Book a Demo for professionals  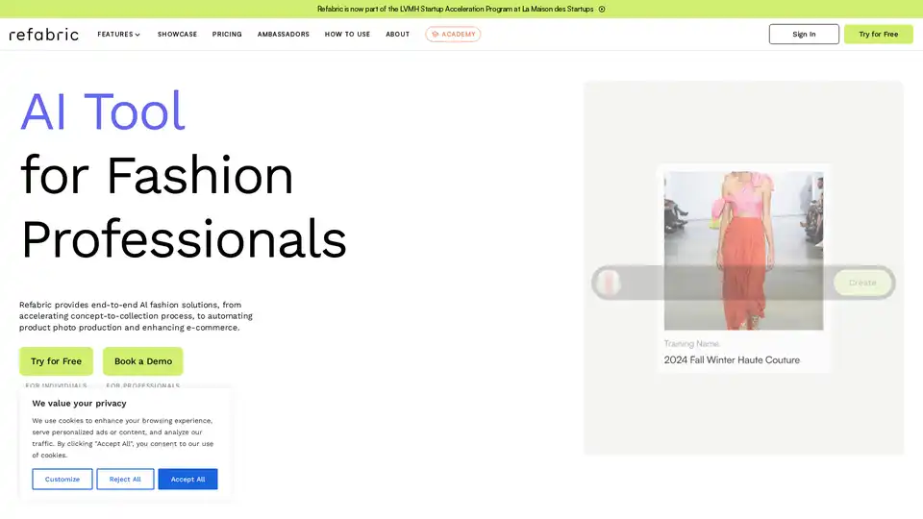click(x=143, y=361)
